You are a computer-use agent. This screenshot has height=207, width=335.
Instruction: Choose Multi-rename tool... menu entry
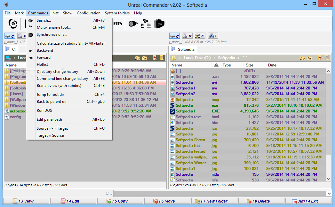69,27
